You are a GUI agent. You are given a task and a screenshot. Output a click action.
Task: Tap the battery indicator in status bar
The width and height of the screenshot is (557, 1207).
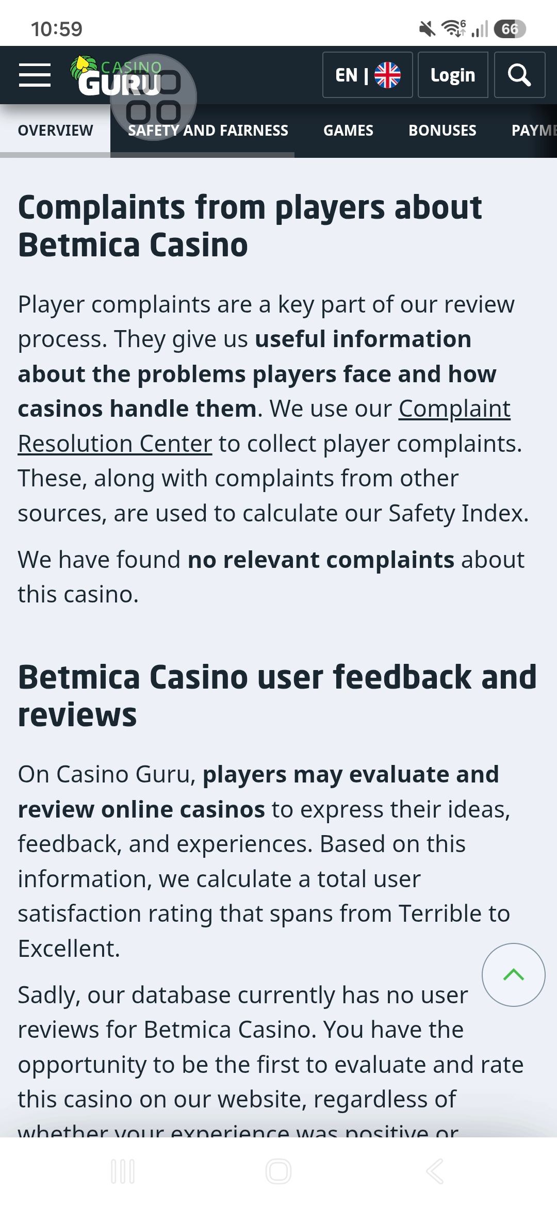[x=510, y=29]
